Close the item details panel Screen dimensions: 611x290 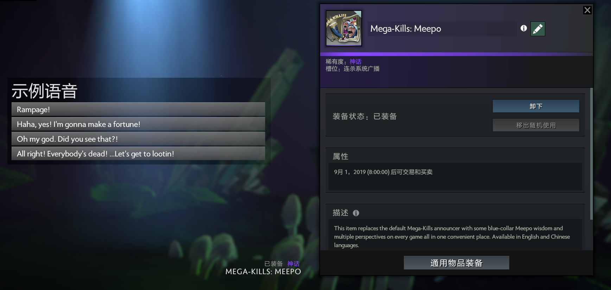click(587, 10)
